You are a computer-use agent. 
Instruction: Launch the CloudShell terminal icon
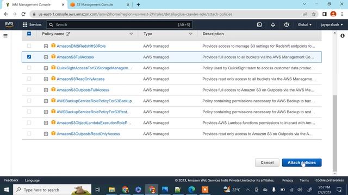point(259,24)
